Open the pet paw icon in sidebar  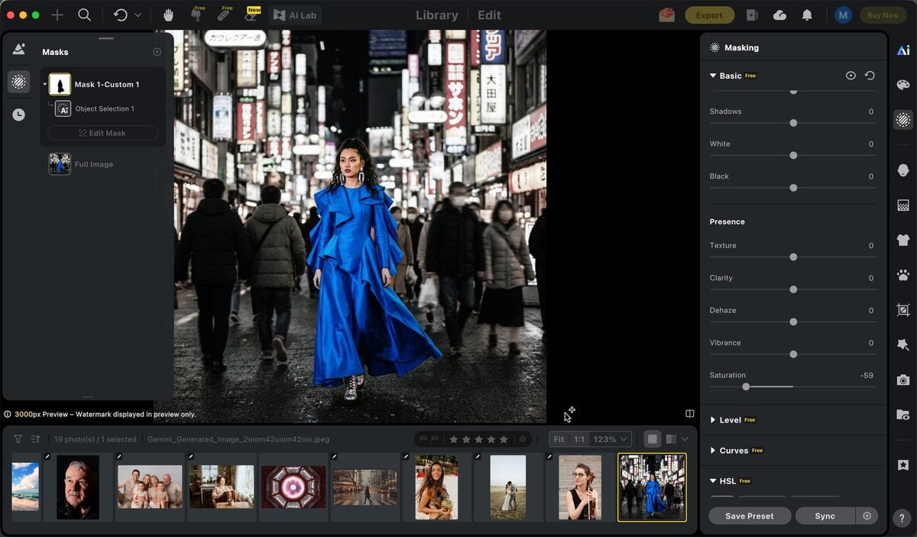click(x=903, y=275)
